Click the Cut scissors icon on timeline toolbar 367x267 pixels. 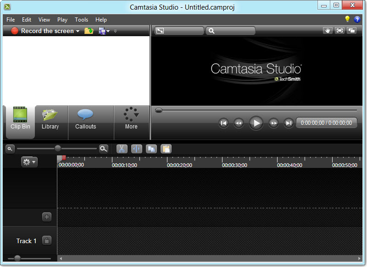click(x=122, y=149)
